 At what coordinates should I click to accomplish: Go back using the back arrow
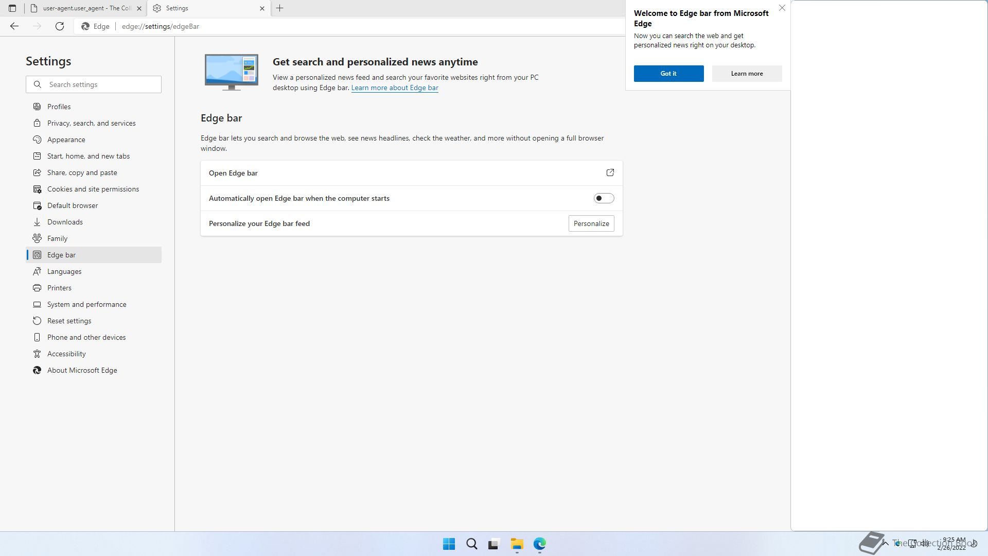(x=14, y=26)
